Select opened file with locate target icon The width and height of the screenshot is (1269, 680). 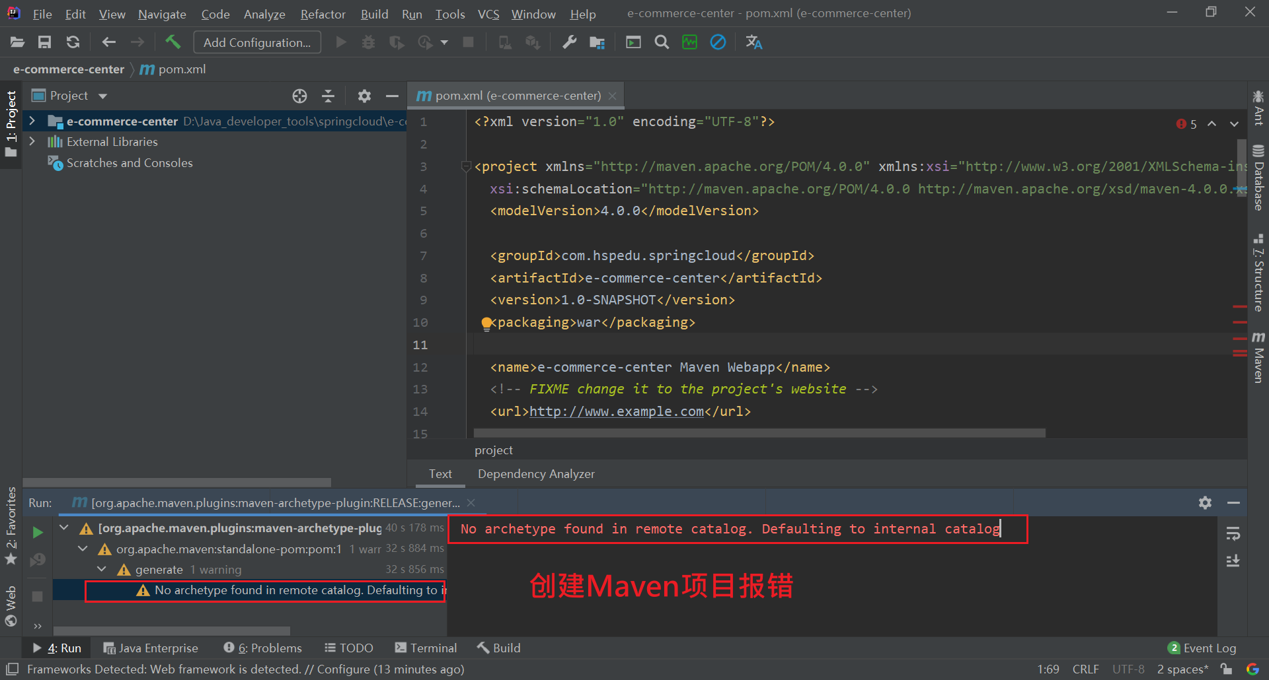coord(299,96)
